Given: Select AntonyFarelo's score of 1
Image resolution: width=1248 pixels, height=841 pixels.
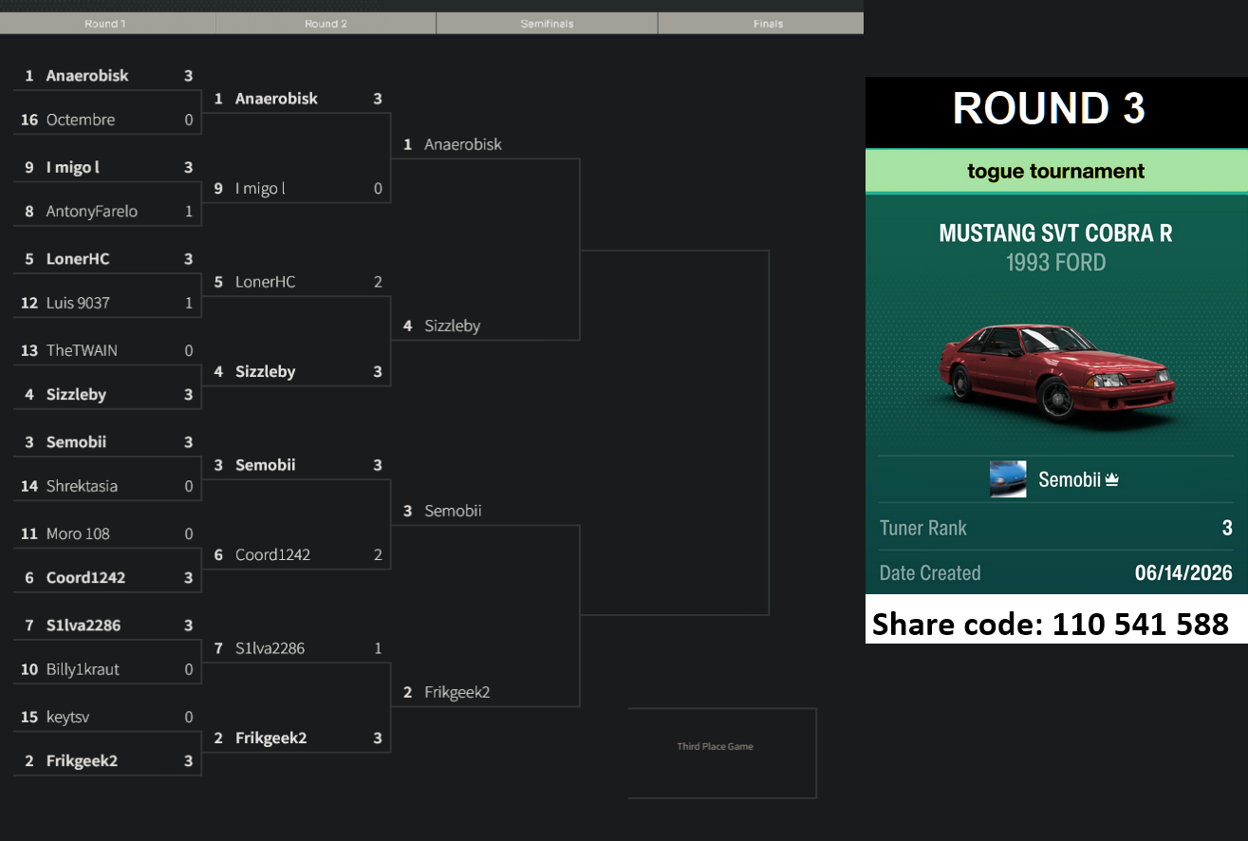Looking at the screenshot, I should [188, 212].
